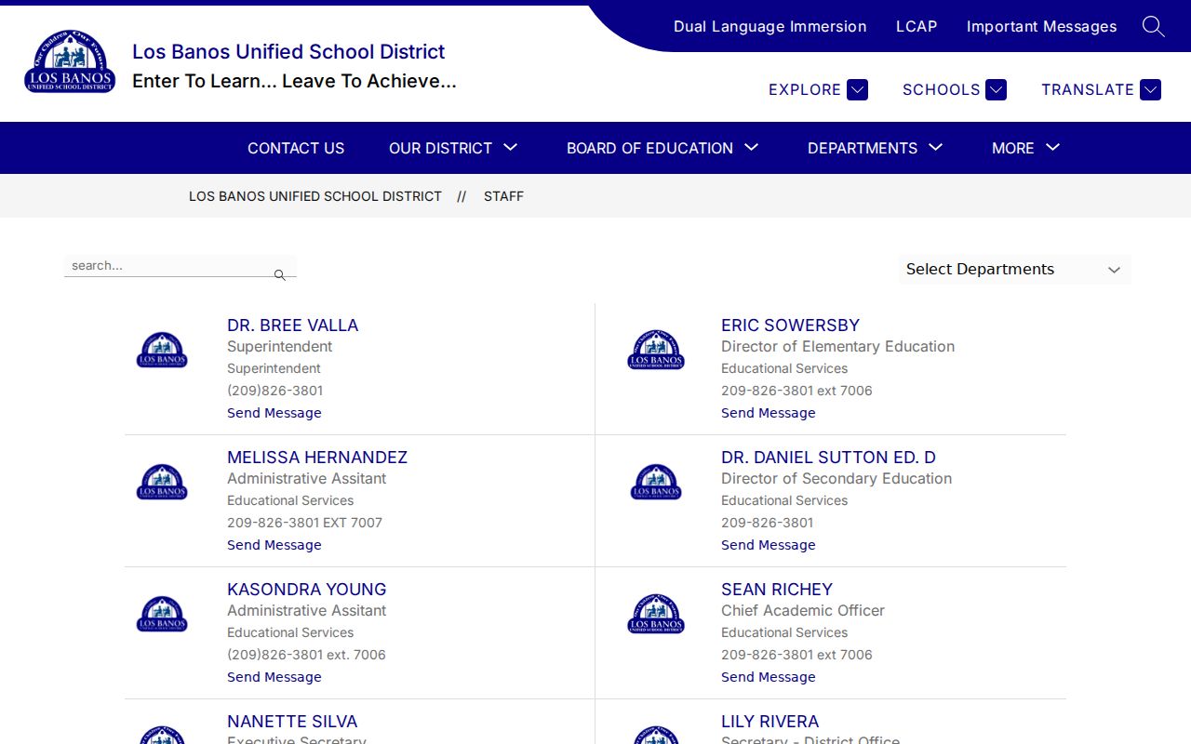1191x744 pixels.
Task: Open the LCAP link
Action: pyautogui.click(x=917, y=26)
